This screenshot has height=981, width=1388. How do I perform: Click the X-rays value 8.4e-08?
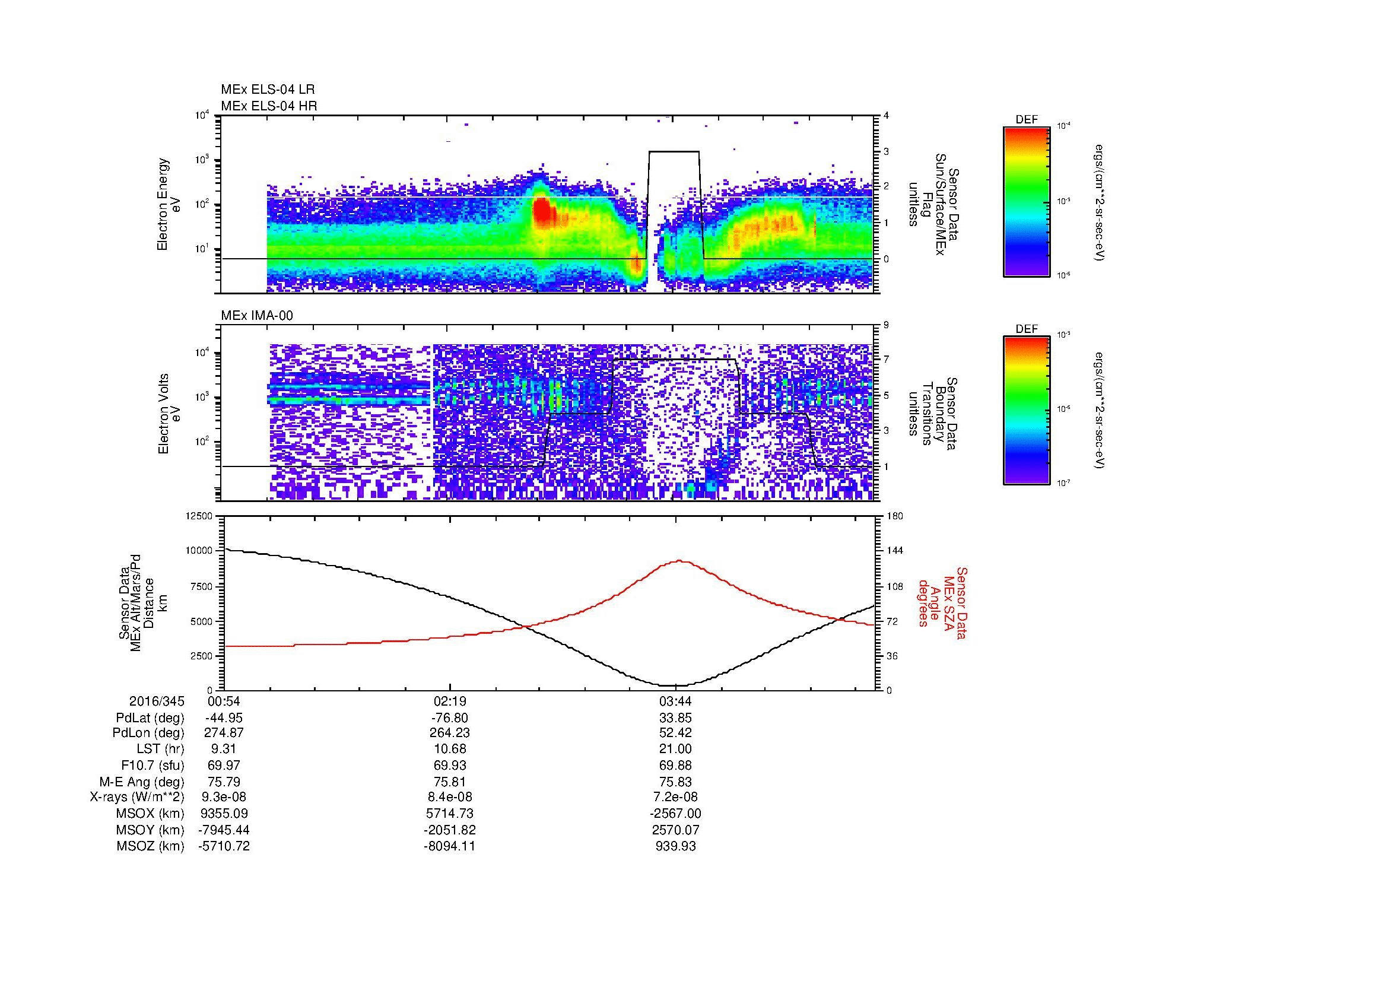pos(450,797)
